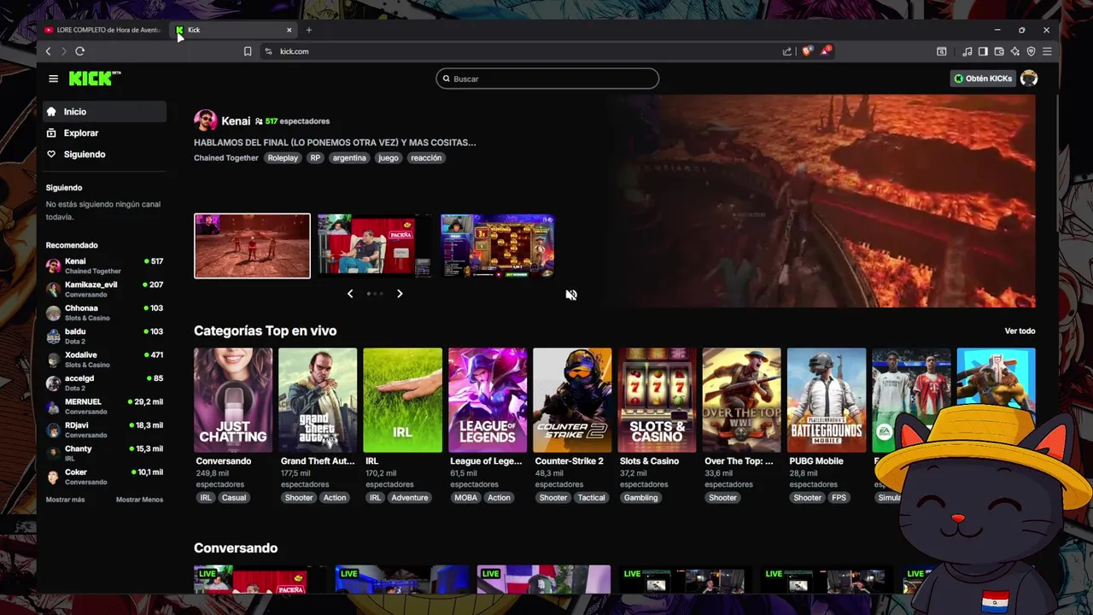This screenshot has height=615, width=1093.
Task: Click the reacción tag
Action: click(x=426, y=158)
